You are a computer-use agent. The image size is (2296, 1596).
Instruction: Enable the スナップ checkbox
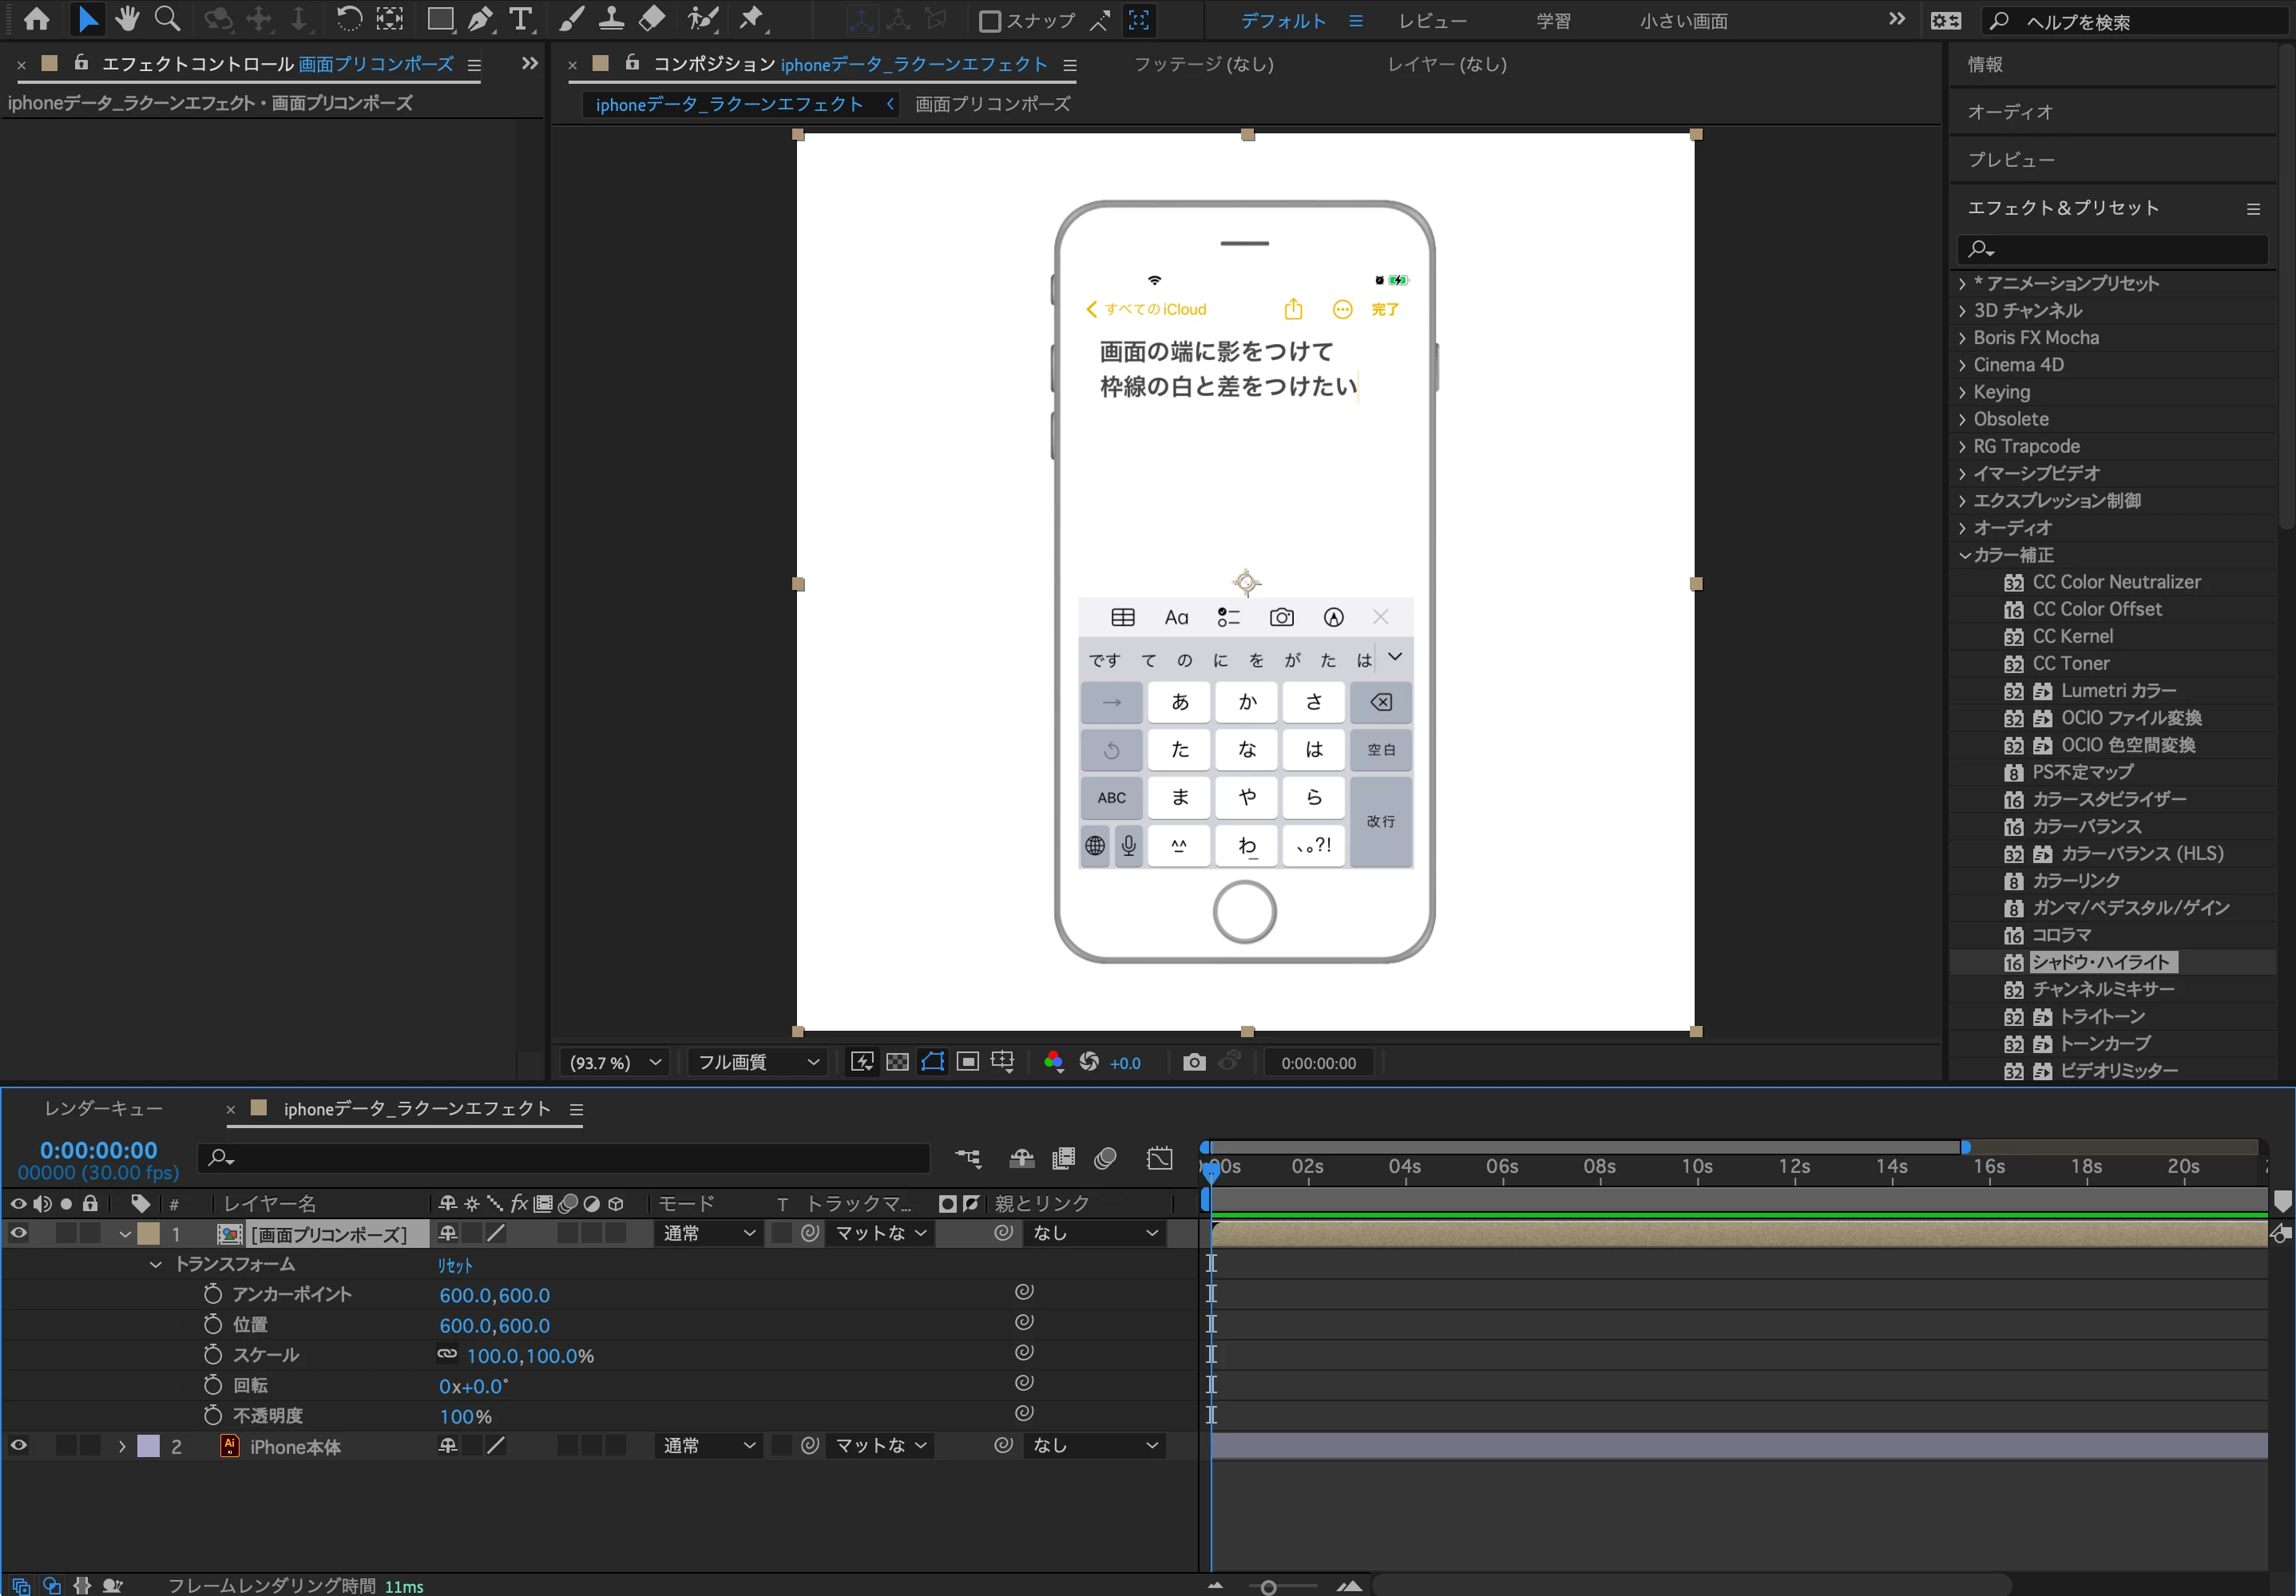pos(989,21)
